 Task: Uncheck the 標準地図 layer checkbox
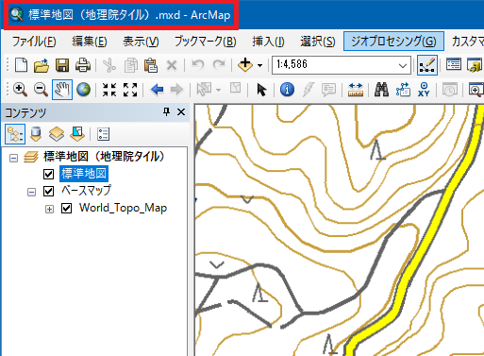[48, 174]
